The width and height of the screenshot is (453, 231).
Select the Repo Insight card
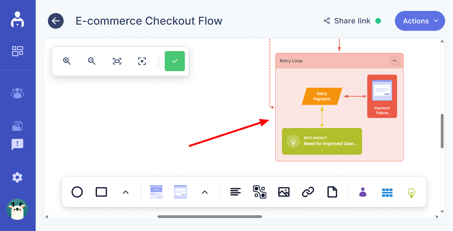322,141
